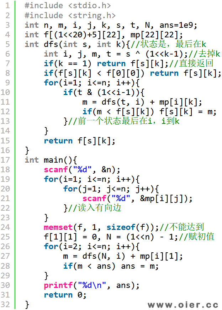Click the 'int main(){' line
This screenshot has width=222, height=310.
(51, 160)
